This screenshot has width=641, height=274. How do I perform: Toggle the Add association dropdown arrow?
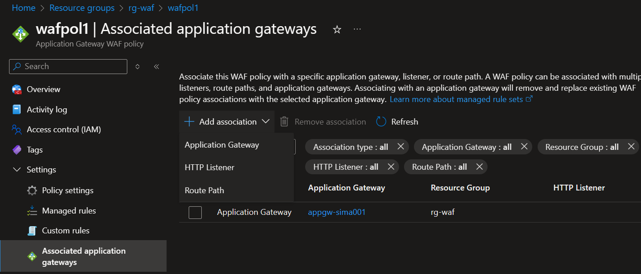pos(266,122)
